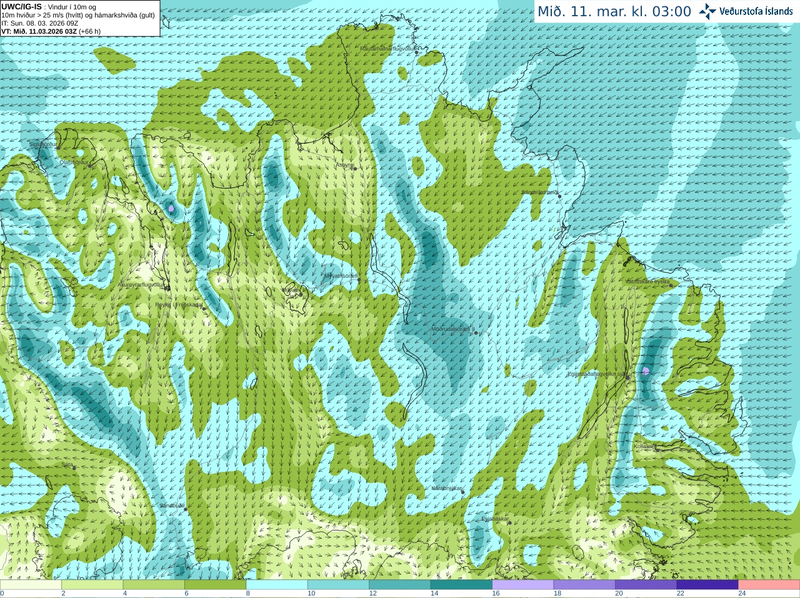Image resolution: width=800 pixels, height=598 pixels.
Task: Click the Sáta station label
Action: click(67, 464)
